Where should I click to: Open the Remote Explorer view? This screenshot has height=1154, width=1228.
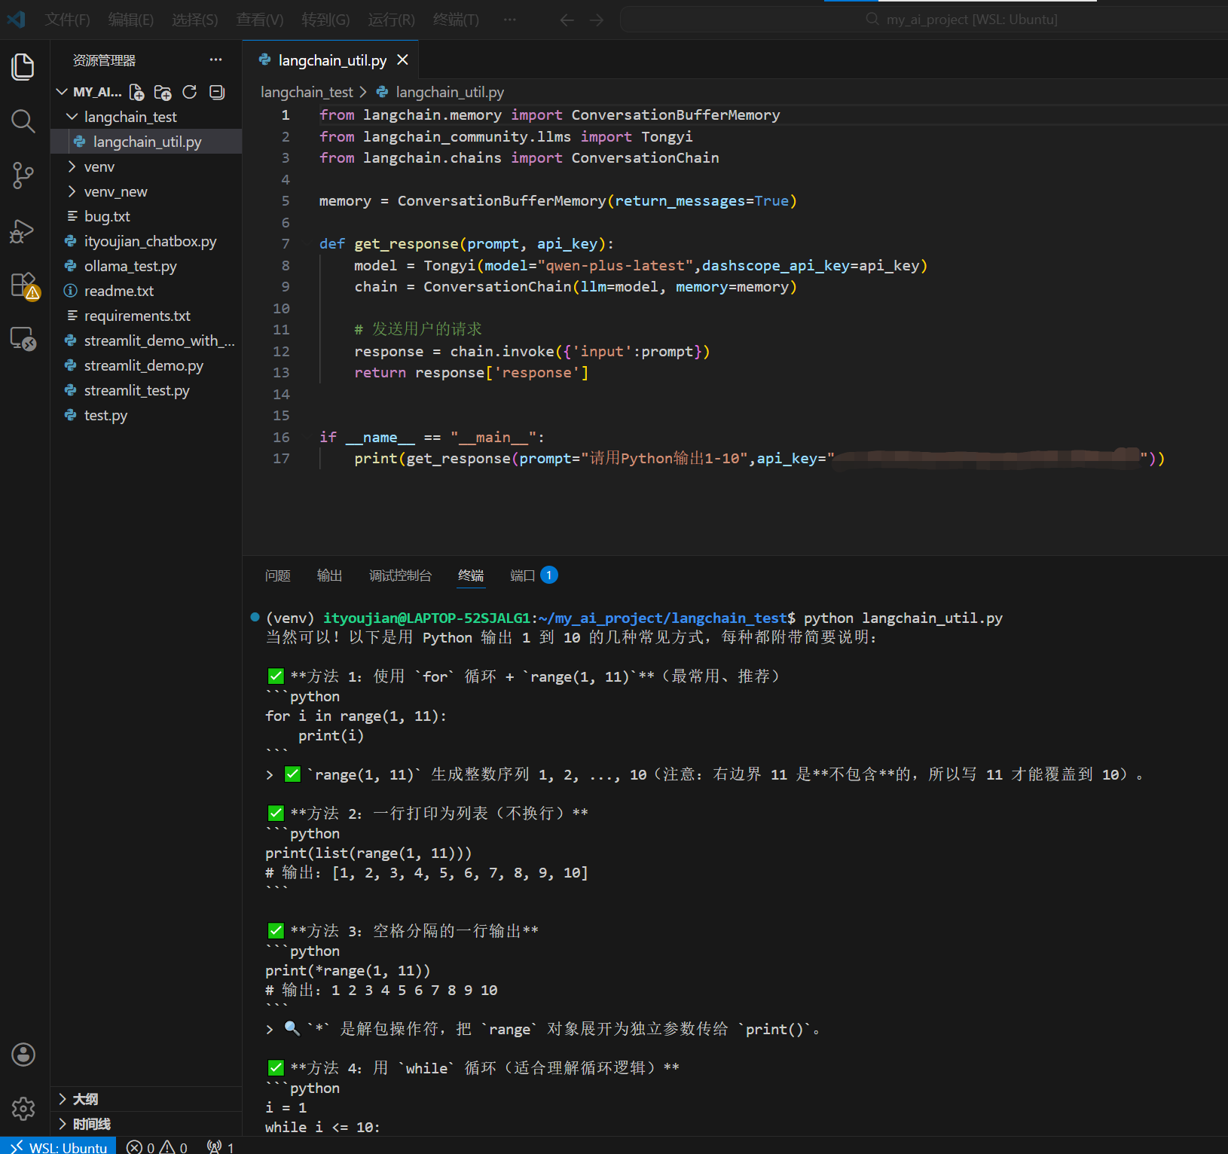point(23,340)
